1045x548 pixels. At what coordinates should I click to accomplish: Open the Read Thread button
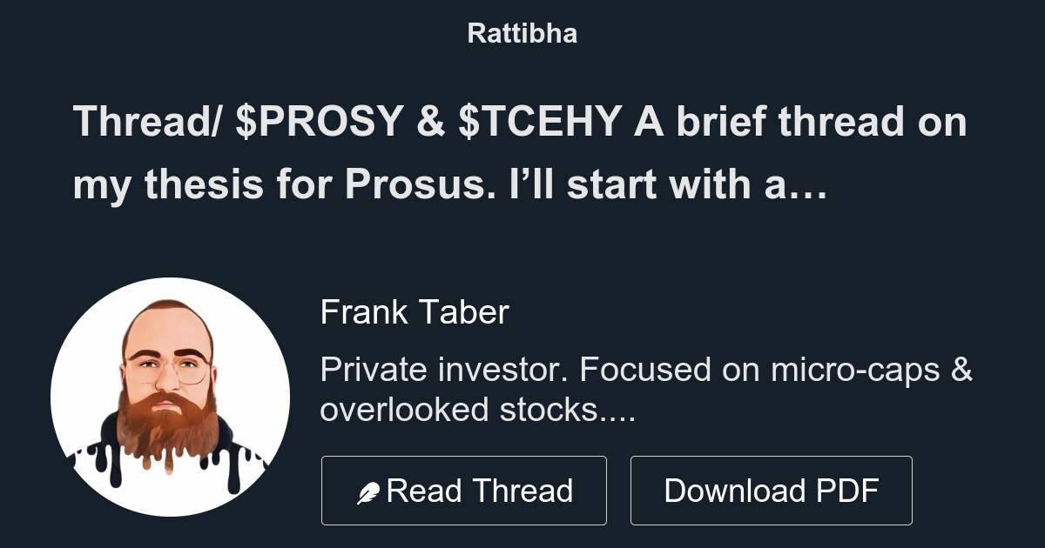(463, 489)
